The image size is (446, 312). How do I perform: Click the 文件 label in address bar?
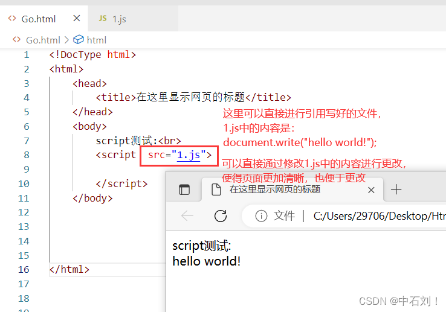tap(284, 216)
